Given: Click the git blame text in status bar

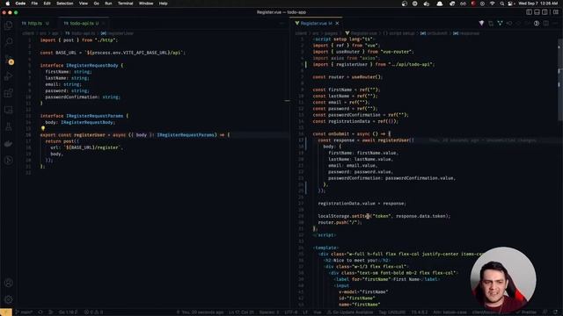Looking at the screenshot, I should pos(200,312).
